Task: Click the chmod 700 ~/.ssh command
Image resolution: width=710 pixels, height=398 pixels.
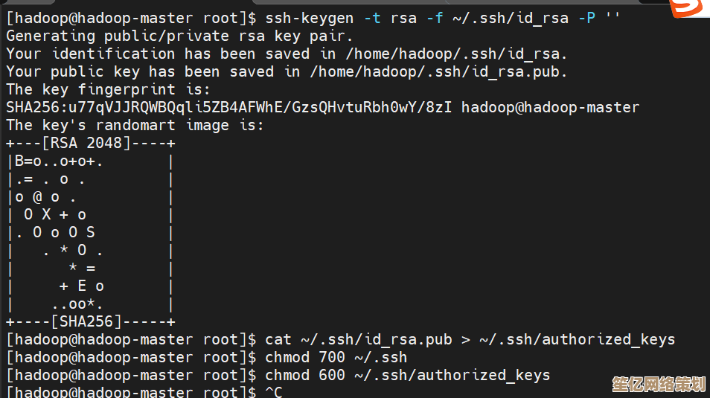Action: click(x=336, y=357)
